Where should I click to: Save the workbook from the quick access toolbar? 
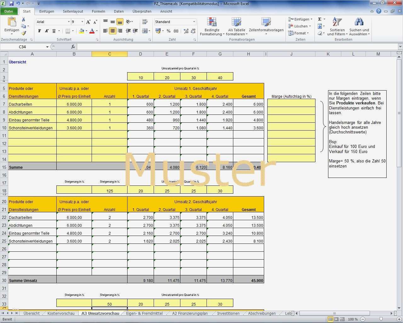pyautogui.click(x=11, y=3)
